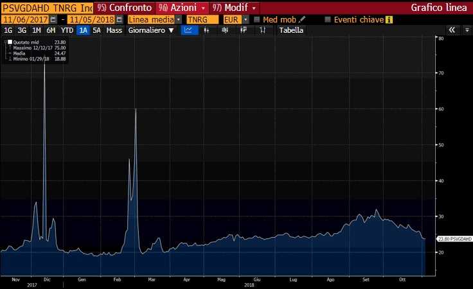Choose the candlestick chart icon
The image size is (473, 289).
pos(225,30)
